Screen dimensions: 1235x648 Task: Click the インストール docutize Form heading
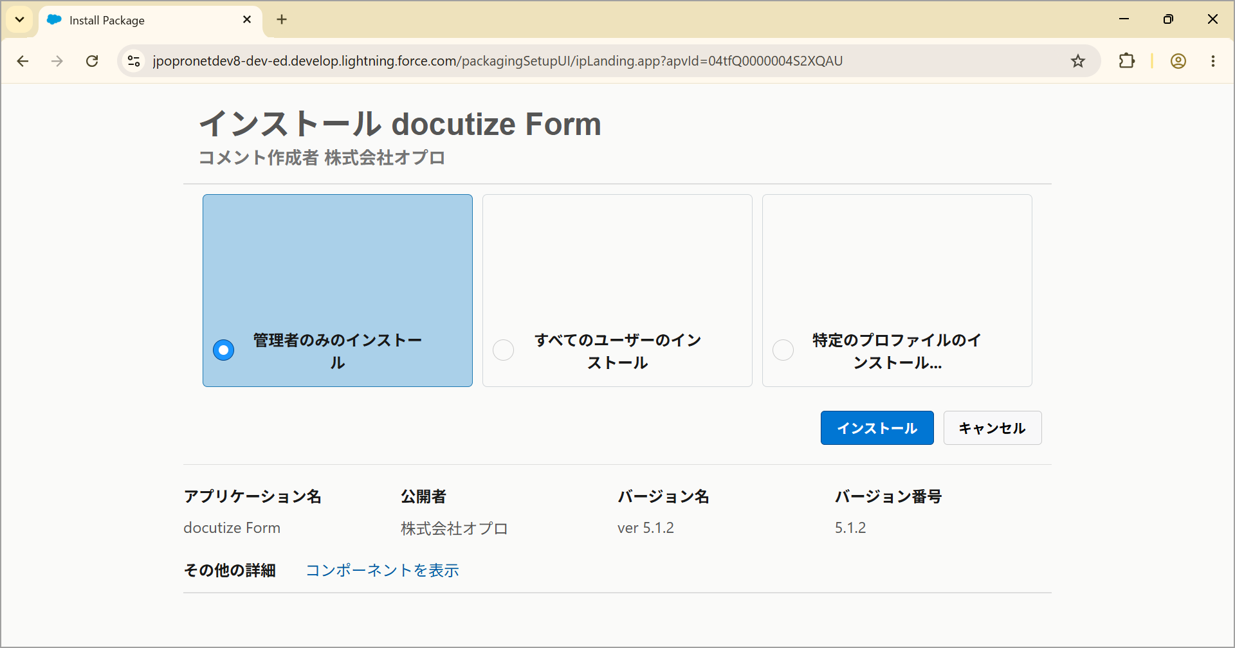click(400, 124)
